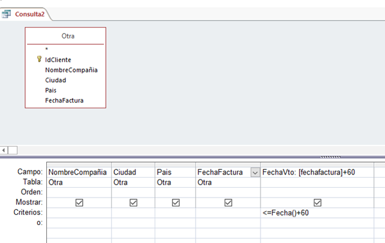Image resolution: width=385 pixels, height=243 pixels.
Task: Click the criteria cell with <=Fecha()+60
Action: [317, 213]
